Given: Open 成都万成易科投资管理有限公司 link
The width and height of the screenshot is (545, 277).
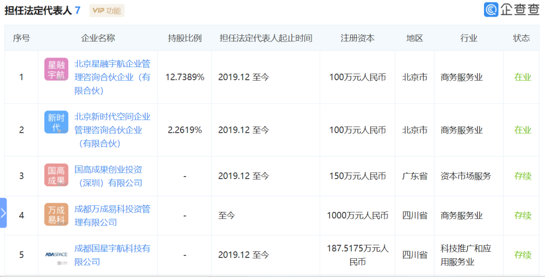Looking at the screenshot, I should point(112,215).
